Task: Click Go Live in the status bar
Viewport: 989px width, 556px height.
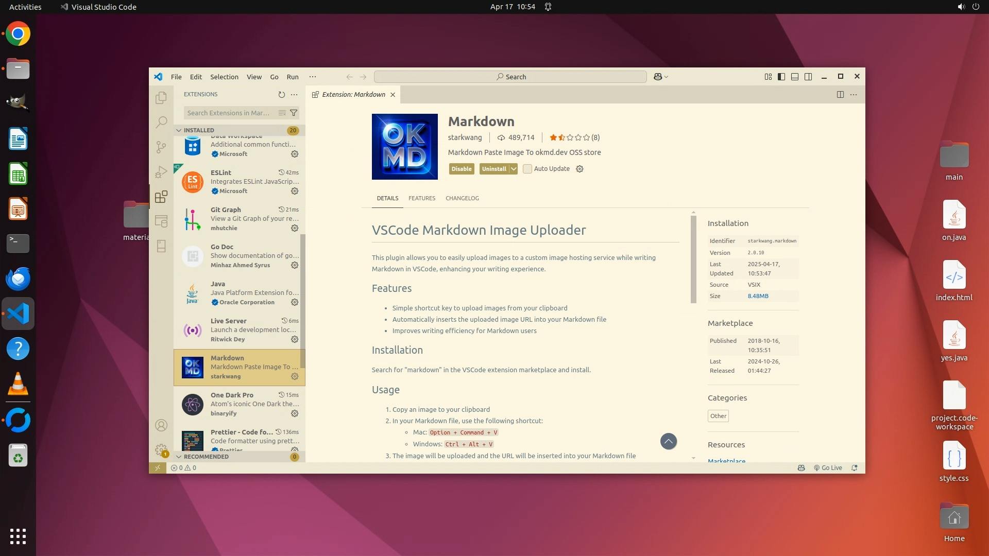Action: (828, 468)
